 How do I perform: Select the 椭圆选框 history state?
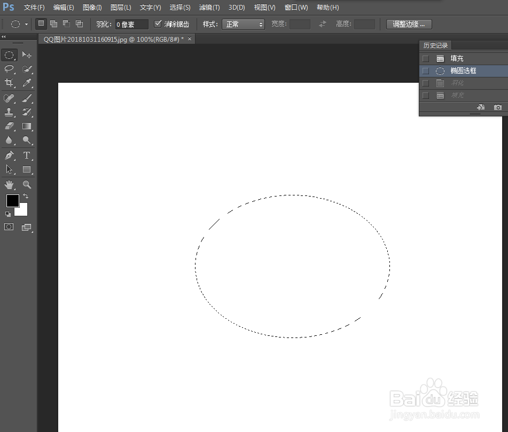(x=464, y=71)
